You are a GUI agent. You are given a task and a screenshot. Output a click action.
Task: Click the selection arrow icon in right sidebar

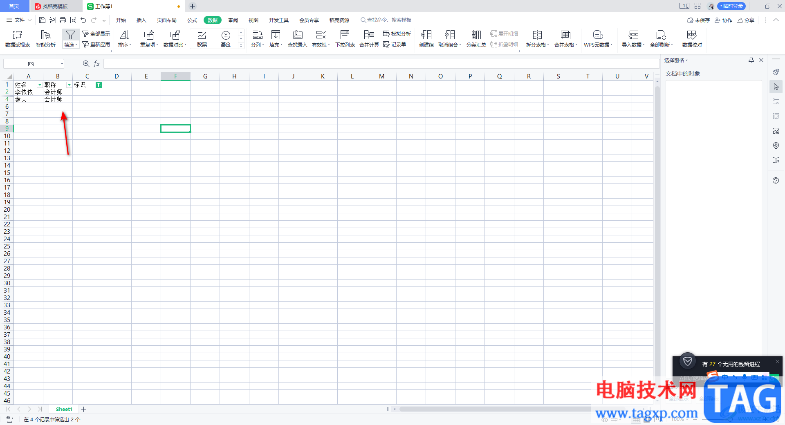(776, 87)
